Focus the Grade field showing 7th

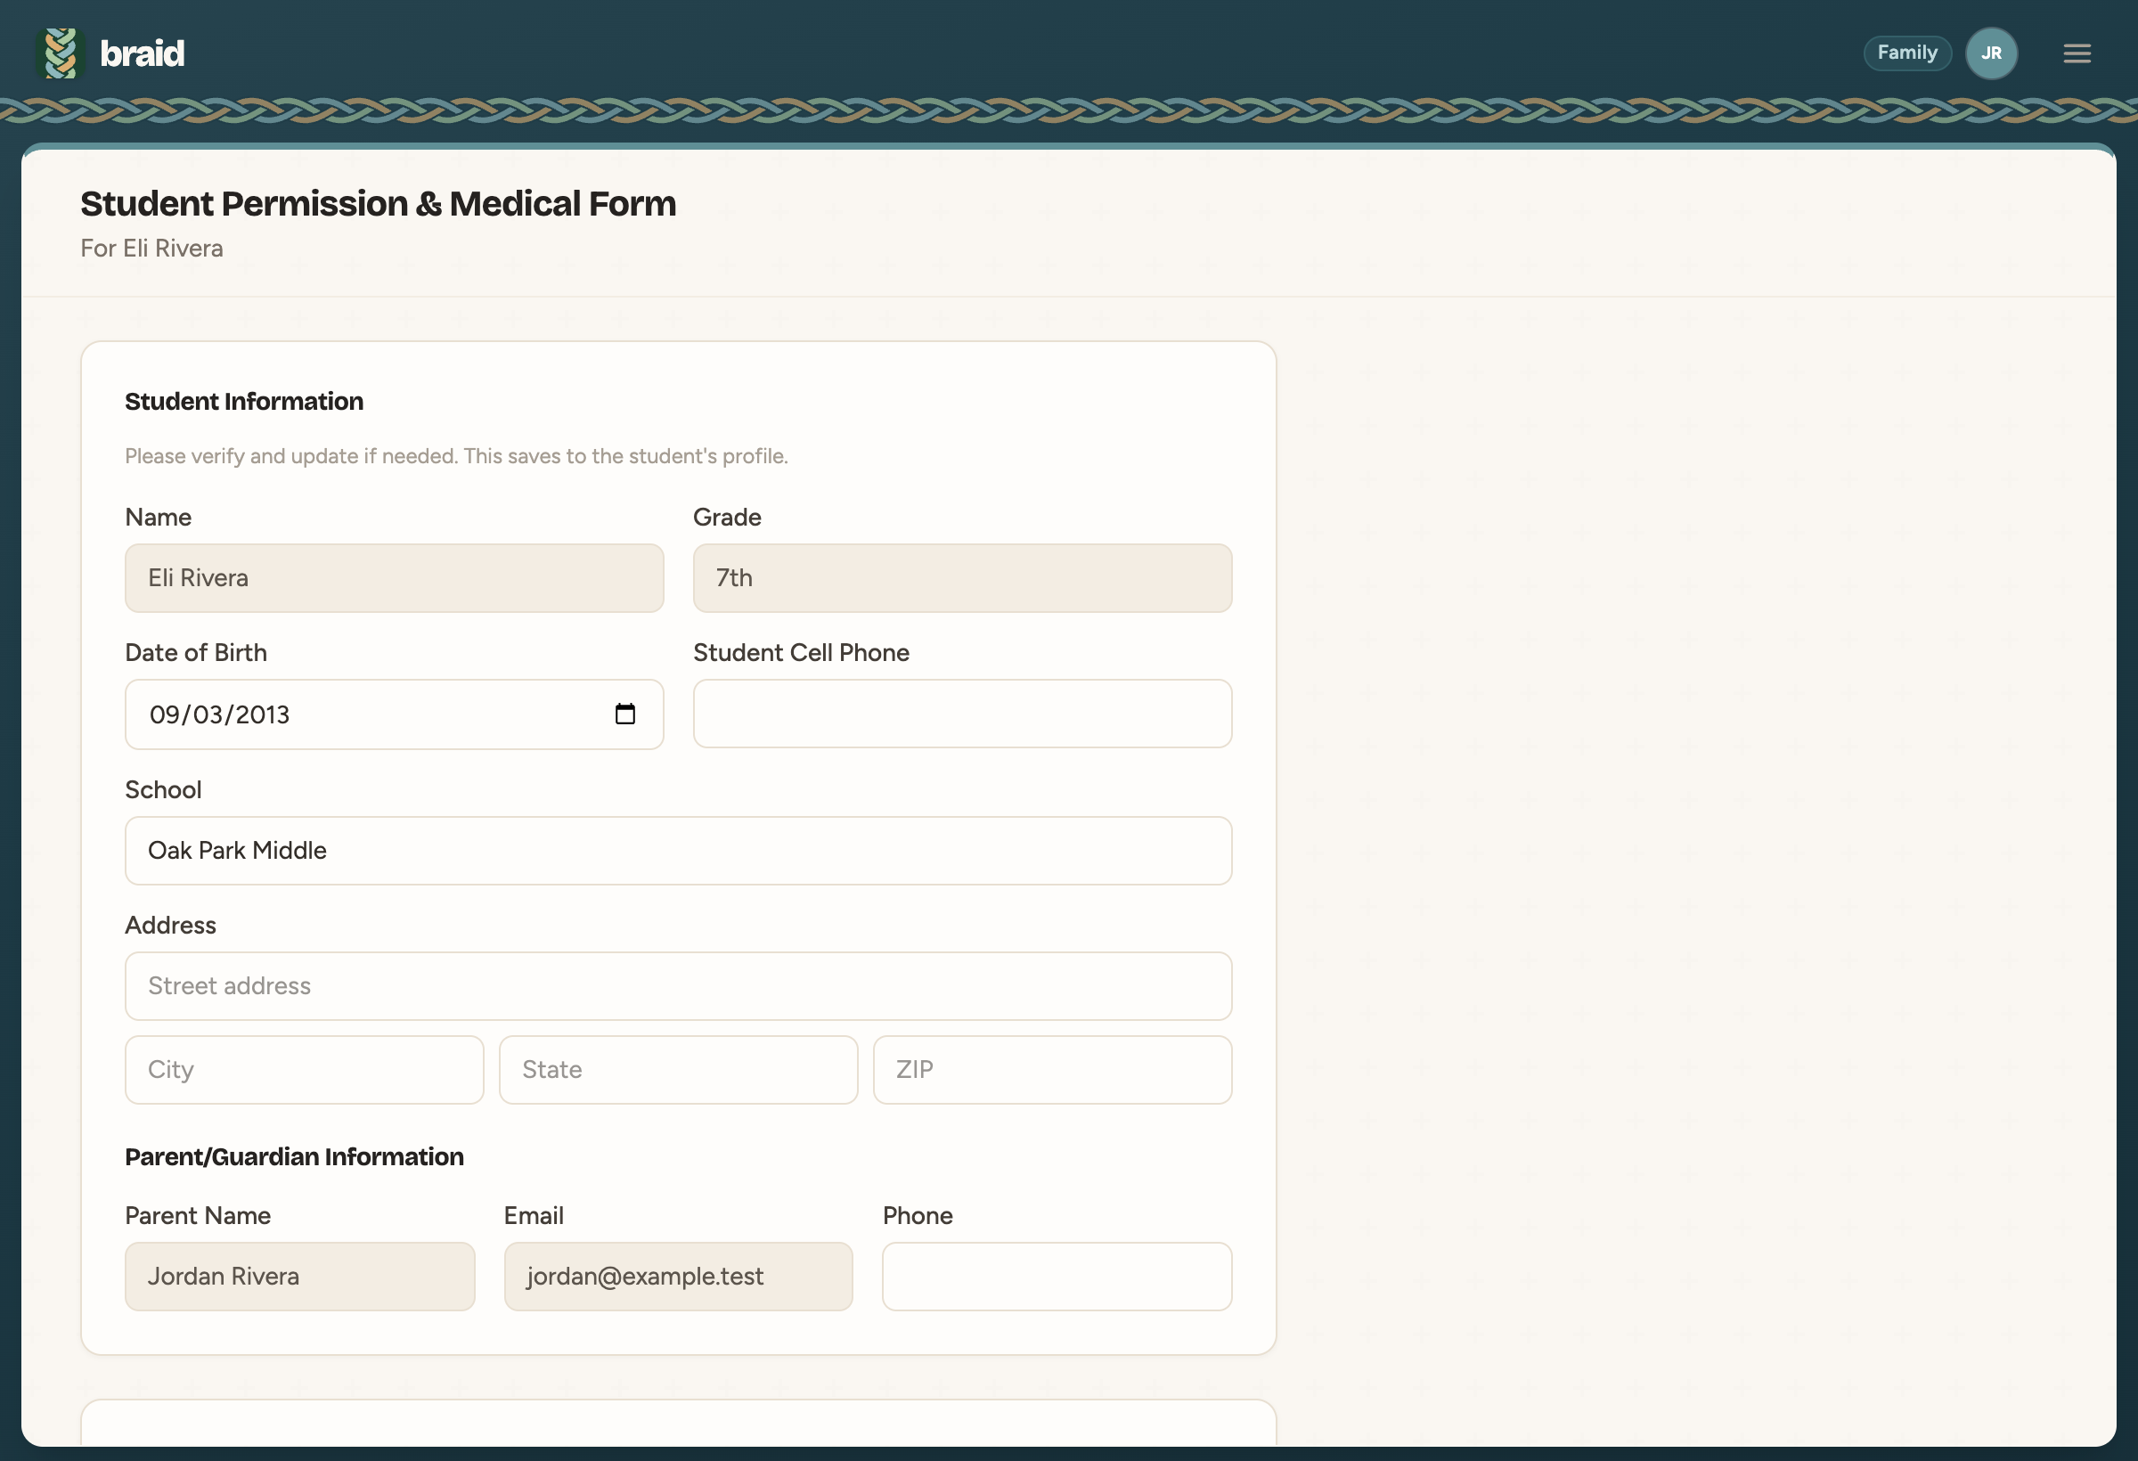(x=961, y=578)
